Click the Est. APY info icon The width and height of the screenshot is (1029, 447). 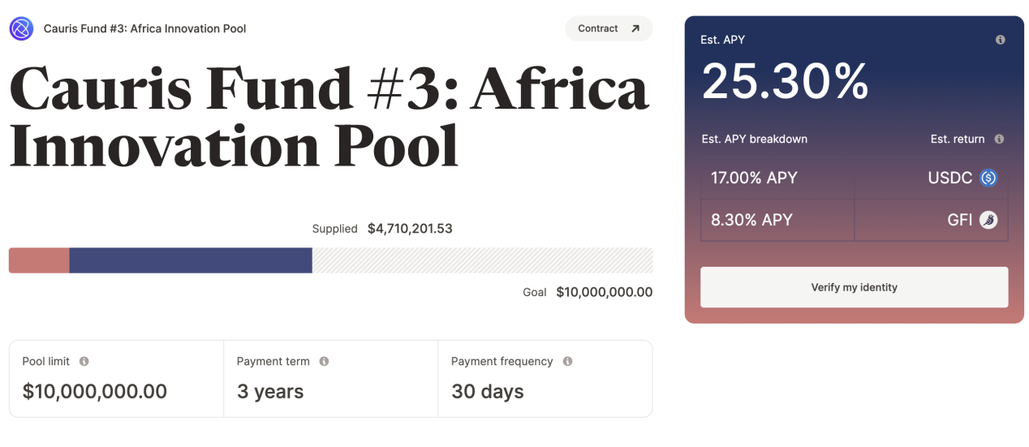tap(1000, 40)
